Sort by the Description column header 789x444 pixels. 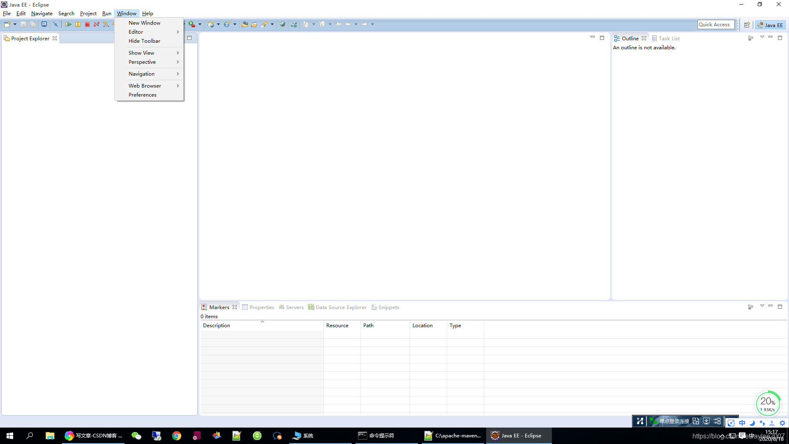[262, 325]
